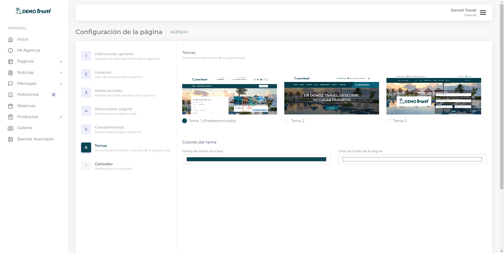
Task: Open Fondo de menú principal color picker
Action: [256, 159]
